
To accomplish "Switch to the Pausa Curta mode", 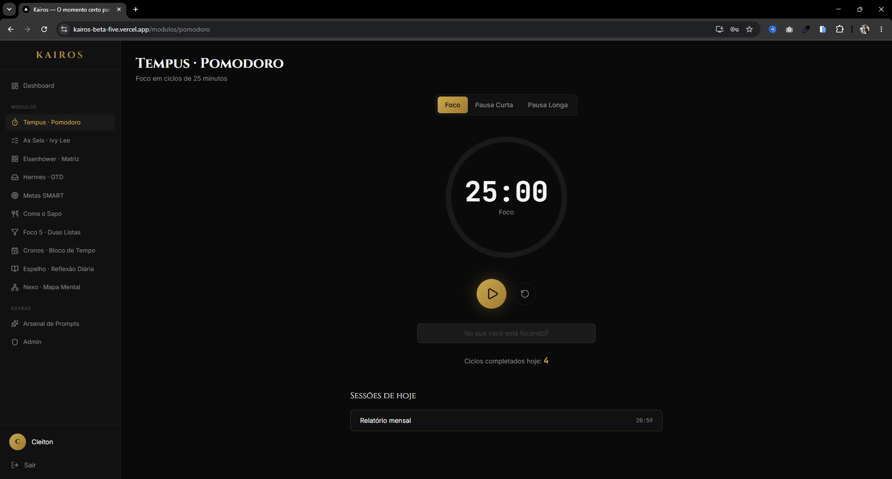I will pos(494,105).
